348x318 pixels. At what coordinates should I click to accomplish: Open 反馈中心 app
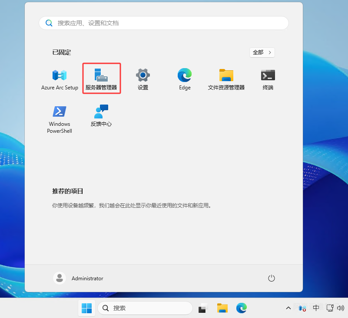click(101, 116)
